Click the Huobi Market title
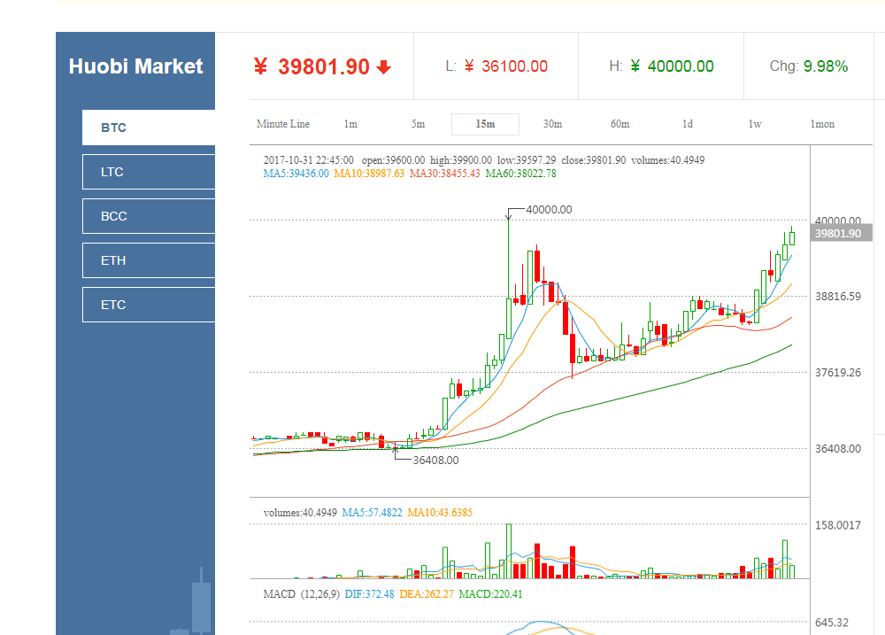Viewport: 885px width, 635px height. (135, 66)
